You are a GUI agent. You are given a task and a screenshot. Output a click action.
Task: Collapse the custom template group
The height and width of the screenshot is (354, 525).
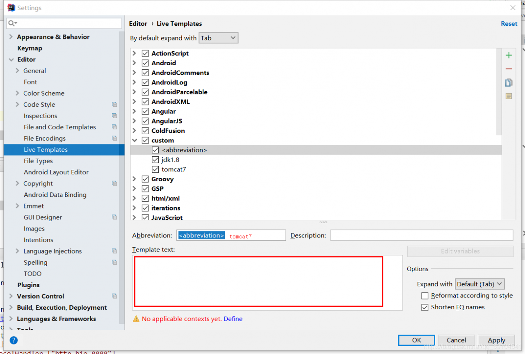[134, 140]
